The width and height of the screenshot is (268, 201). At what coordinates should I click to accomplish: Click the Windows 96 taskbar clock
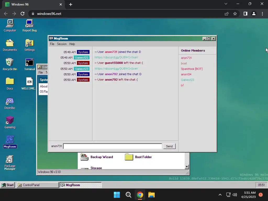(261, 185)
